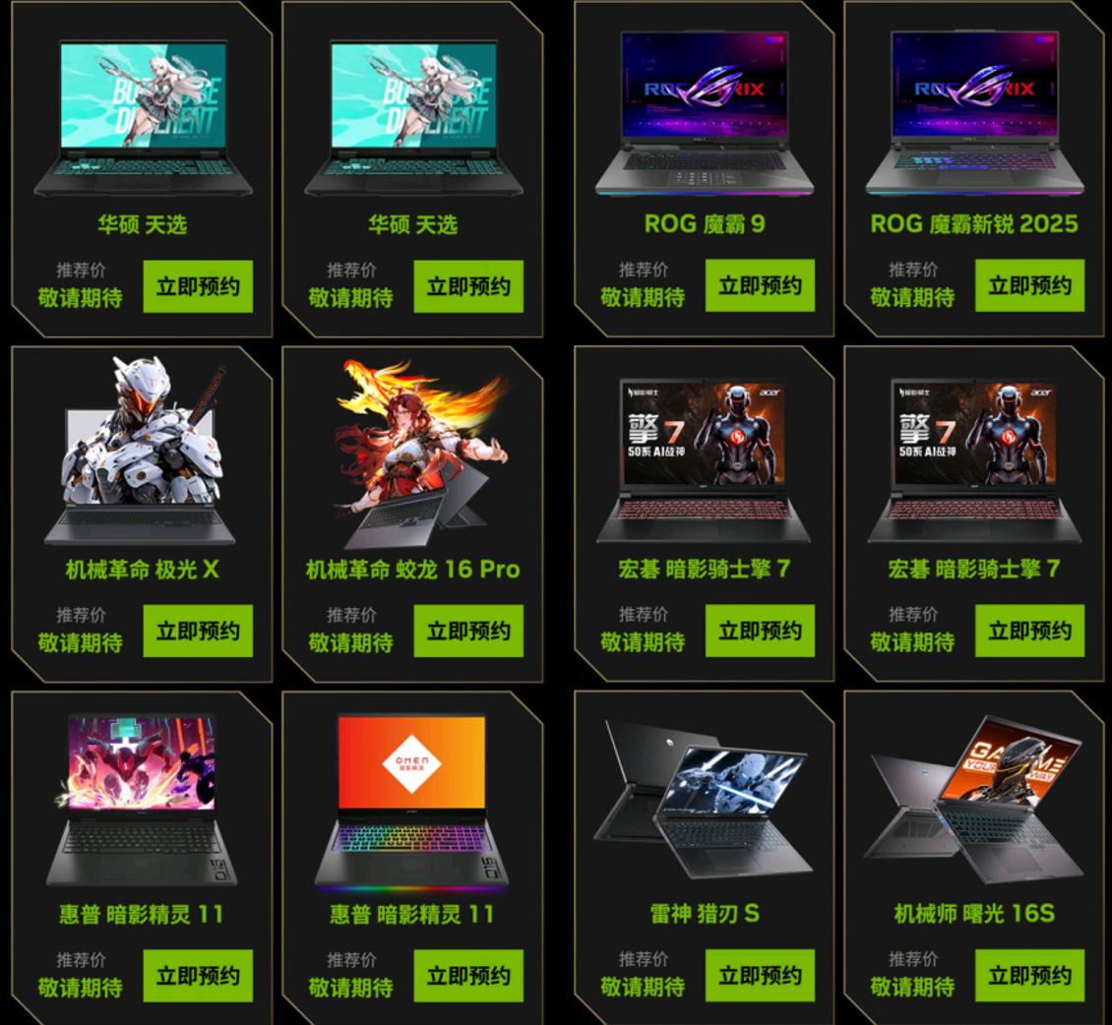Open the ROG 魔霸 9 laptop image

705,113
